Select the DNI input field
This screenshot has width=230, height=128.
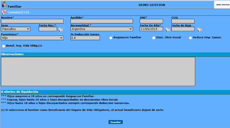pyautogui.click(x=151, y=21)
